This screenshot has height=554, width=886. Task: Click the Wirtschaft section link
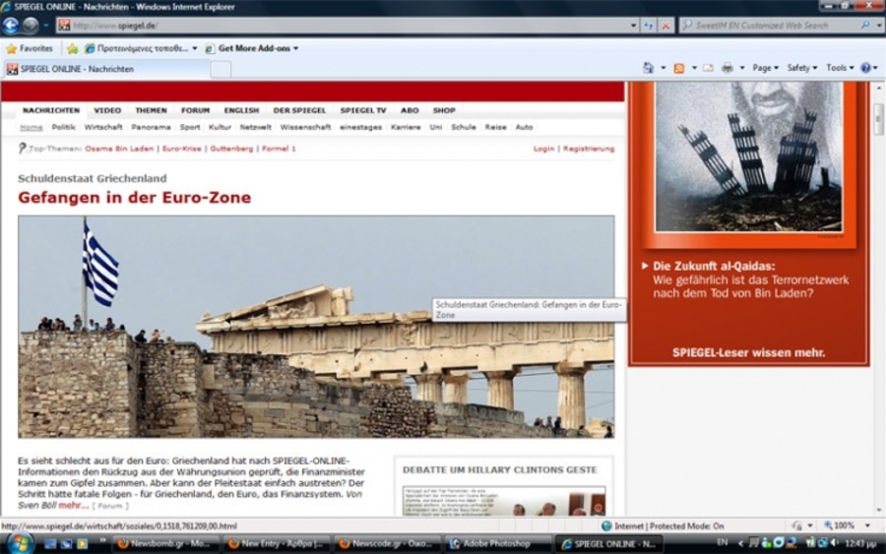coord(103,127)
